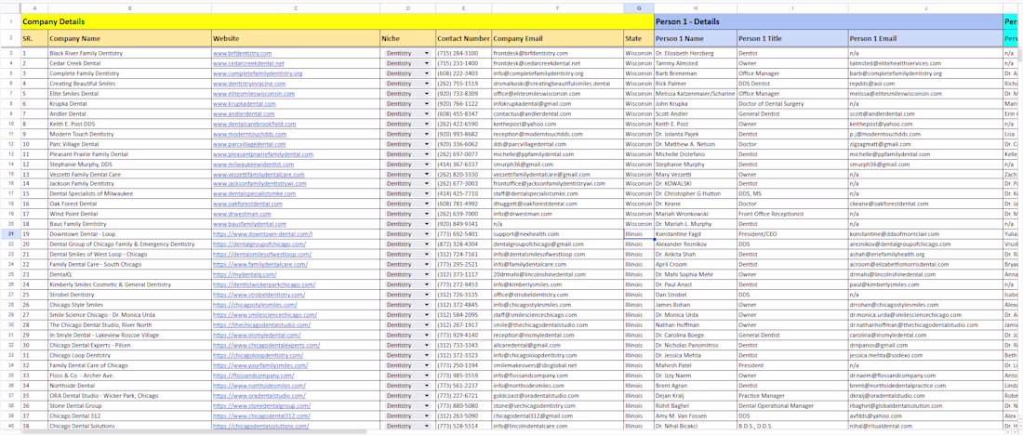Open Niche dropdown for Oak Forest Dental
The image size is (1023, 435).
(x=427, y=204)
